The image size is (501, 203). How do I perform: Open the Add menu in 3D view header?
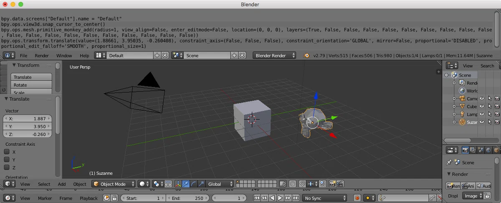pos(62,184)
